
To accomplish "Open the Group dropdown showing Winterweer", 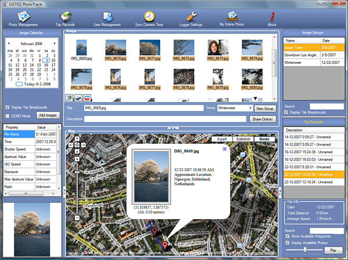I will click(251, 108).
